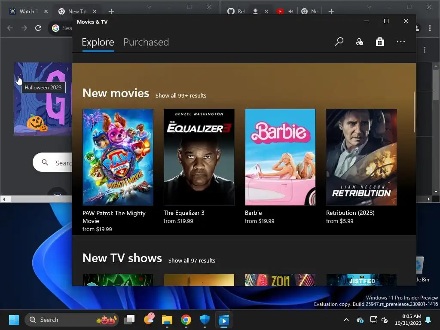
Task: Go forward in left Chrome window
Action: 24,28
